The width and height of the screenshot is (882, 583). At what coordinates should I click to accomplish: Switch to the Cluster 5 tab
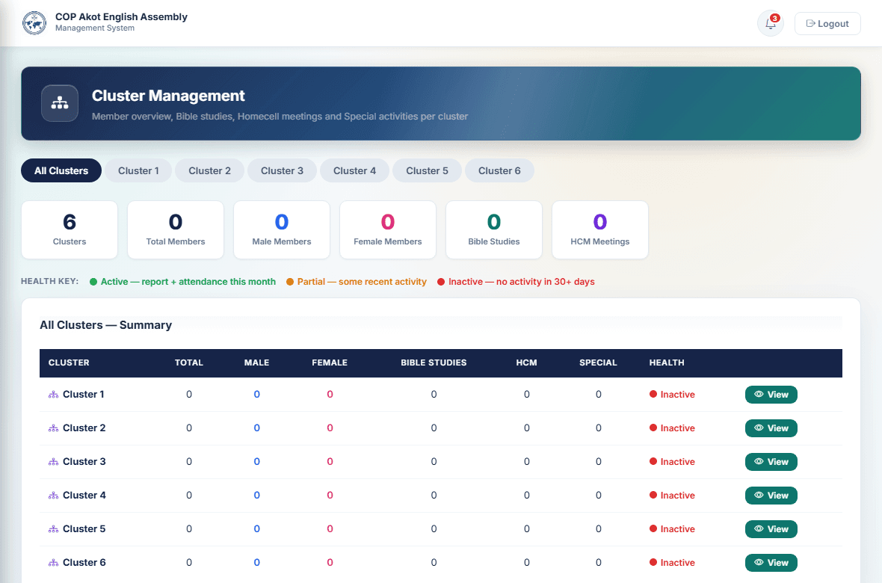427,170
